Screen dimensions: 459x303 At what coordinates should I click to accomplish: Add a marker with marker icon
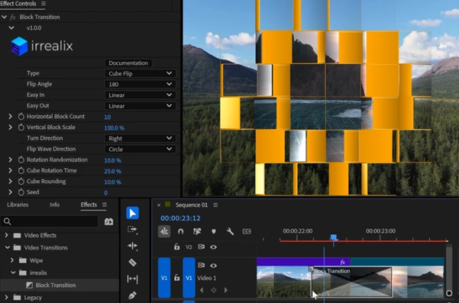tap(214, 231)
